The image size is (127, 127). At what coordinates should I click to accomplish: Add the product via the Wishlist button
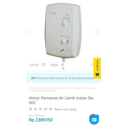tap(37, 65)
